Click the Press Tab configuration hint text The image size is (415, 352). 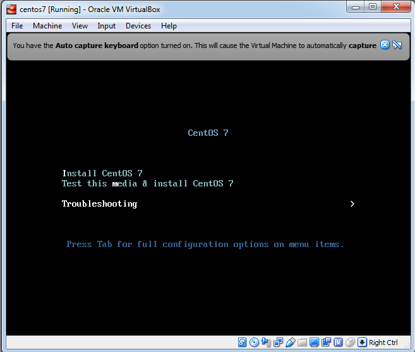point(205,245)
